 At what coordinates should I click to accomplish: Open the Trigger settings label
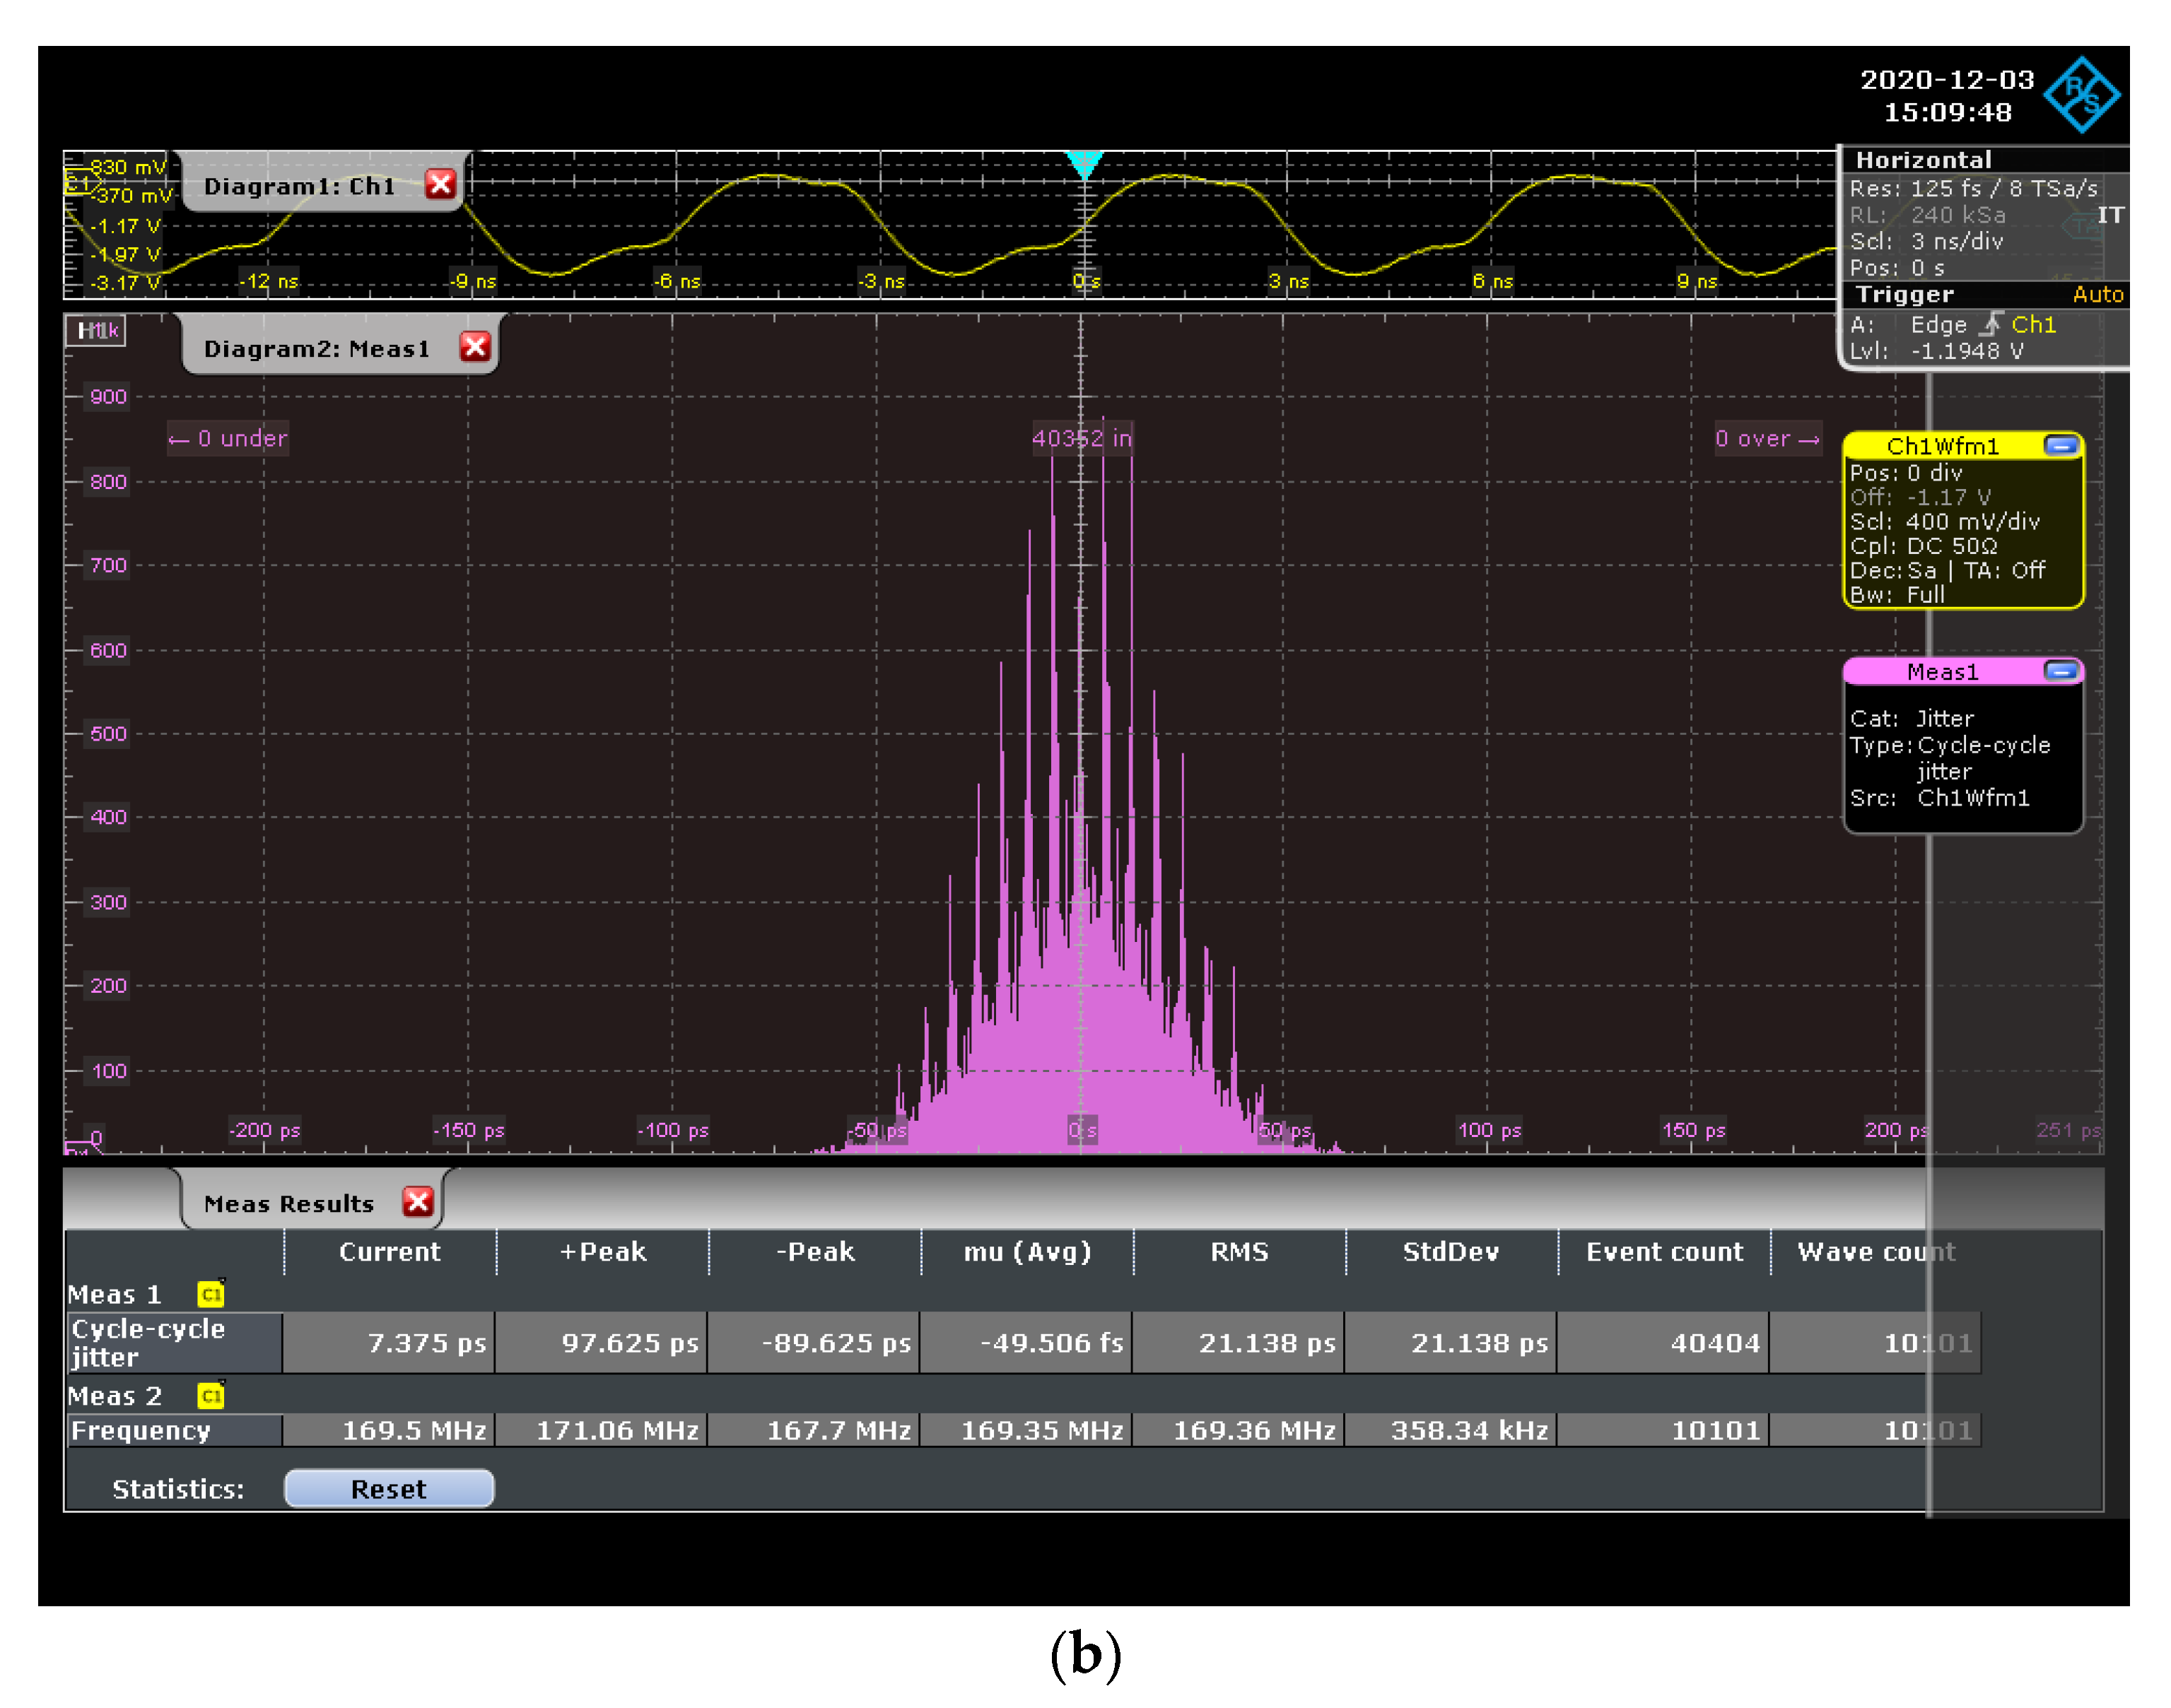click(1904, 294)
